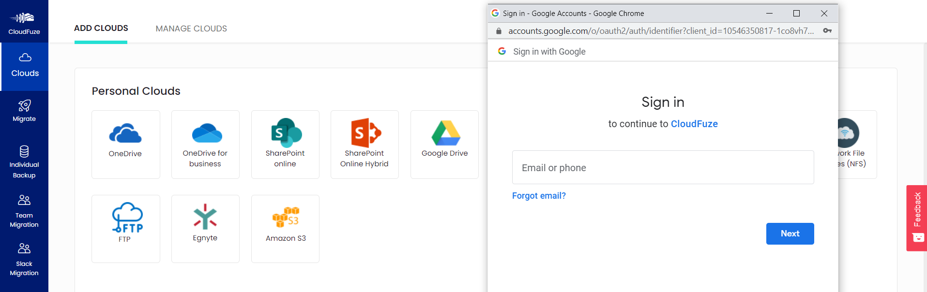This screenshot has width=927, height=292.
Task: Click the CloudFuze link in the sign-in dialog
Action: click(x=694, y=124)
